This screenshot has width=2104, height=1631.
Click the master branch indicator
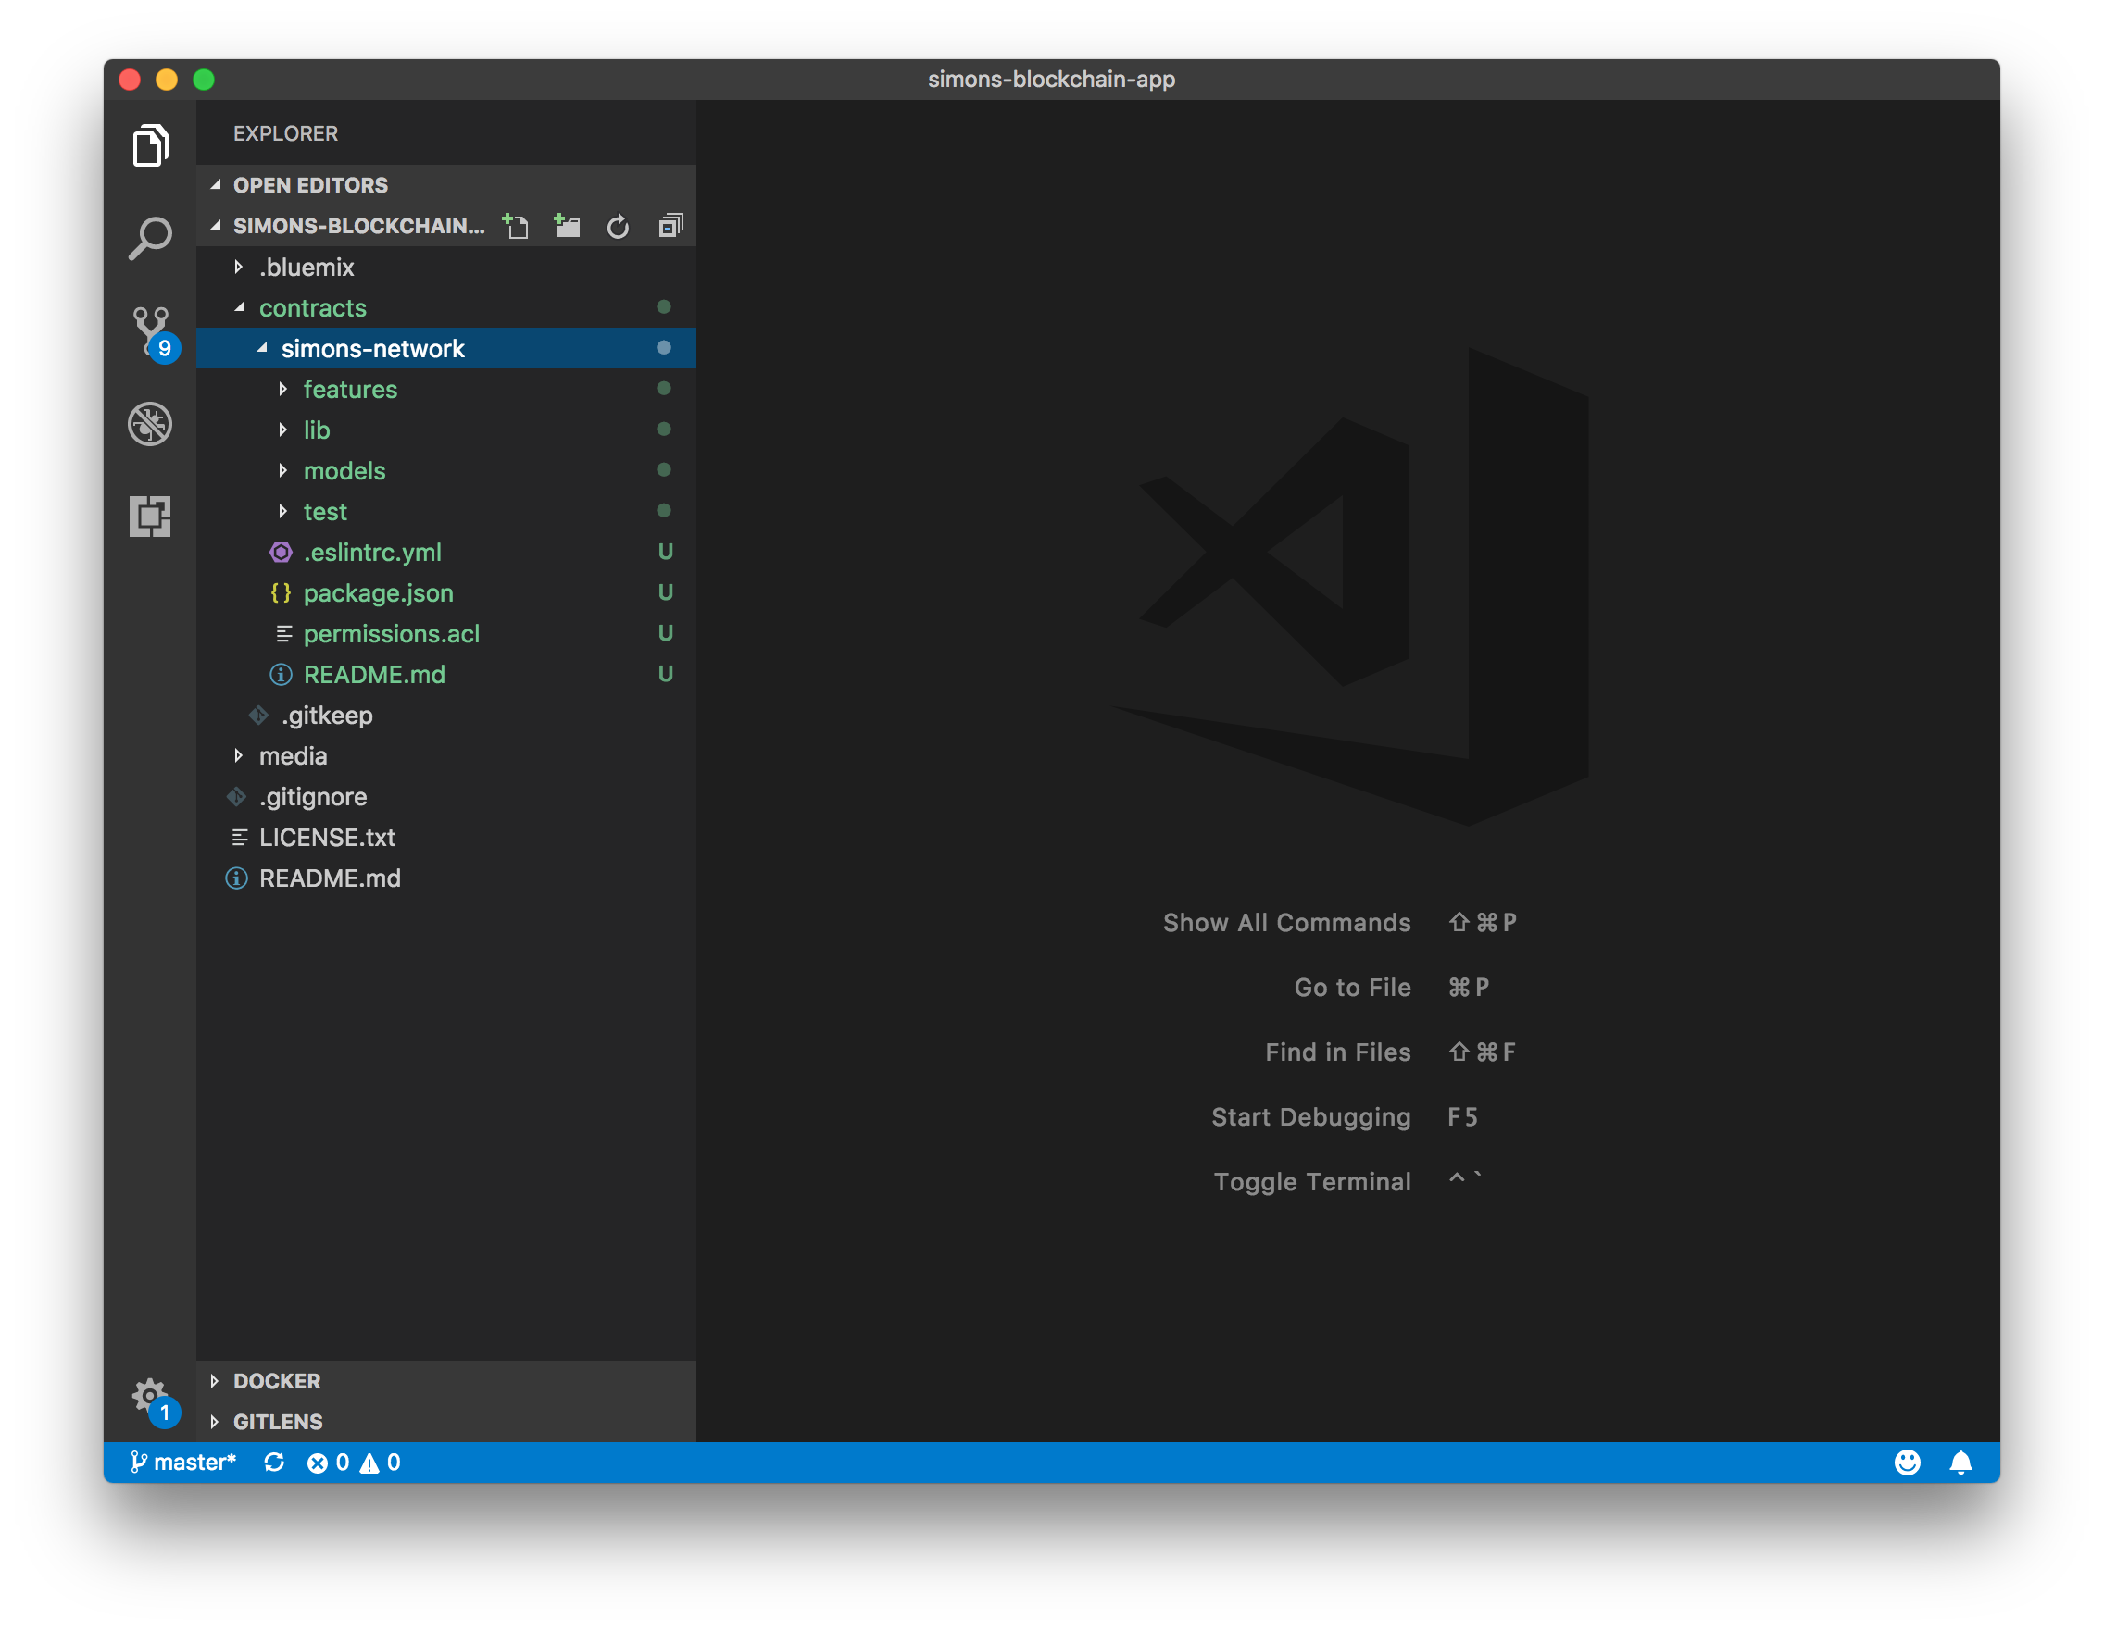coord(183,1463)
